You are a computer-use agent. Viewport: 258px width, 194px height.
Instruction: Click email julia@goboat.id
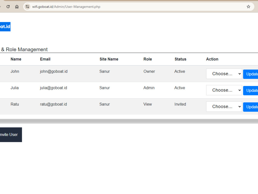[53, 88]
